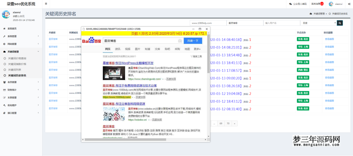The height and width of the screenshot is (156, 353).
Task: Go to page 69 in pagination
Action: (221, 123)
